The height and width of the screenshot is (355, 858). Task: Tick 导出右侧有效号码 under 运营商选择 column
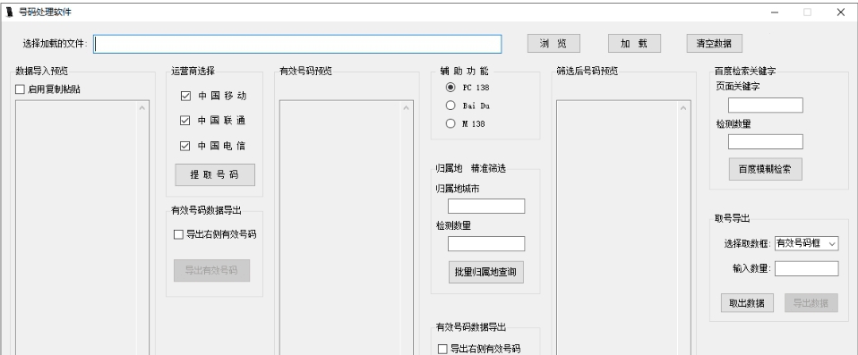178,235
